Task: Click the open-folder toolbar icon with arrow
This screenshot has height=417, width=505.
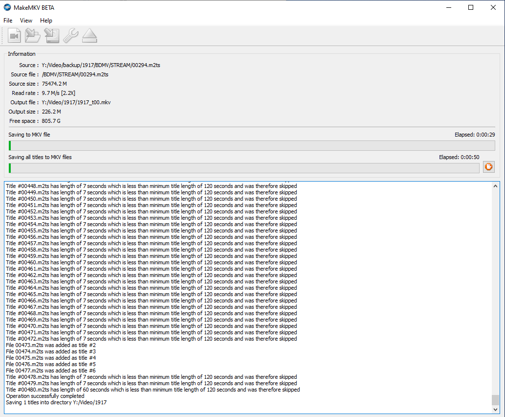Action: pos(33,36)
